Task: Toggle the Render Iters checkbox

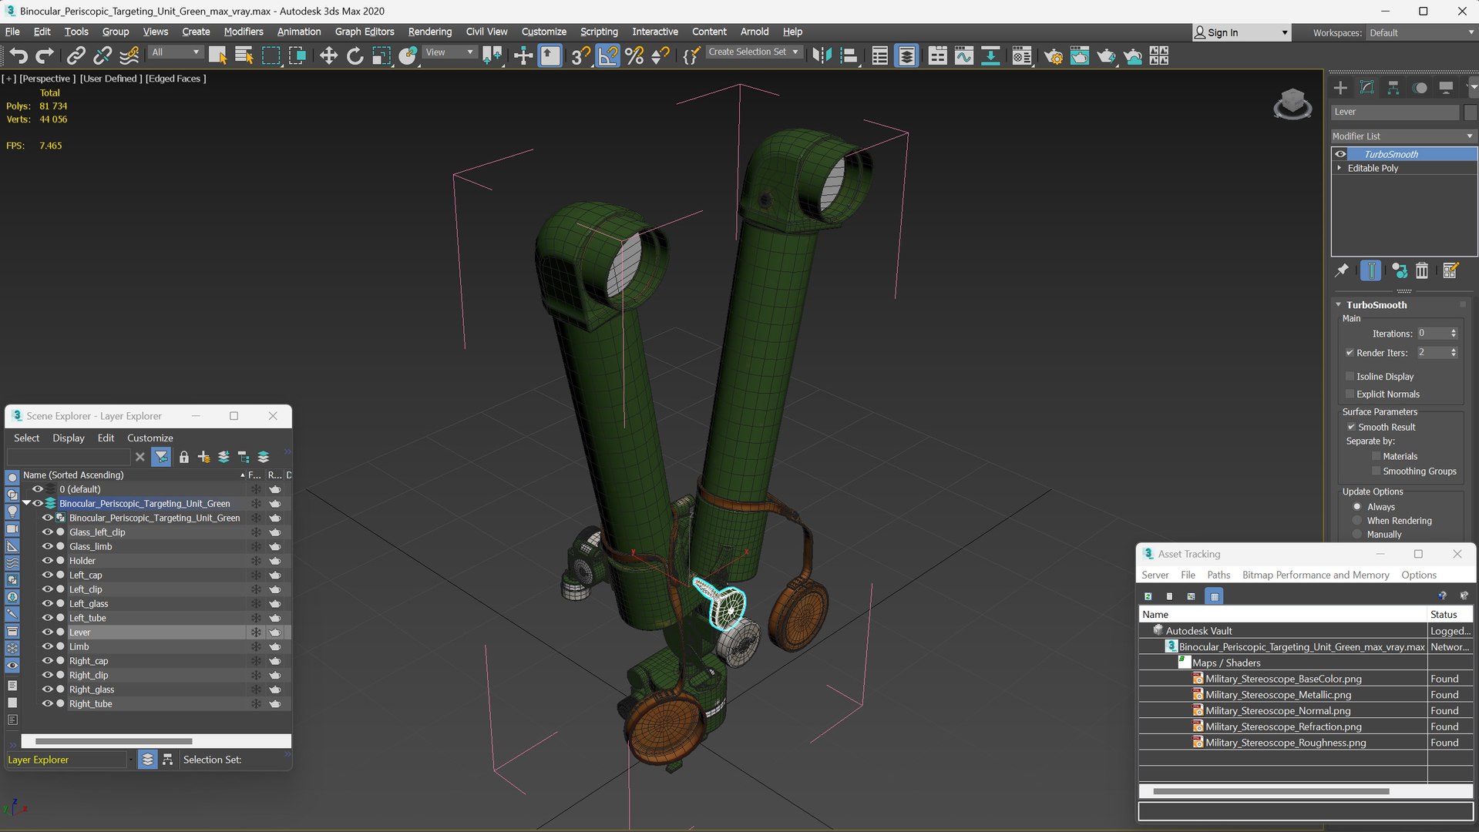Action: click(1350, 353)
